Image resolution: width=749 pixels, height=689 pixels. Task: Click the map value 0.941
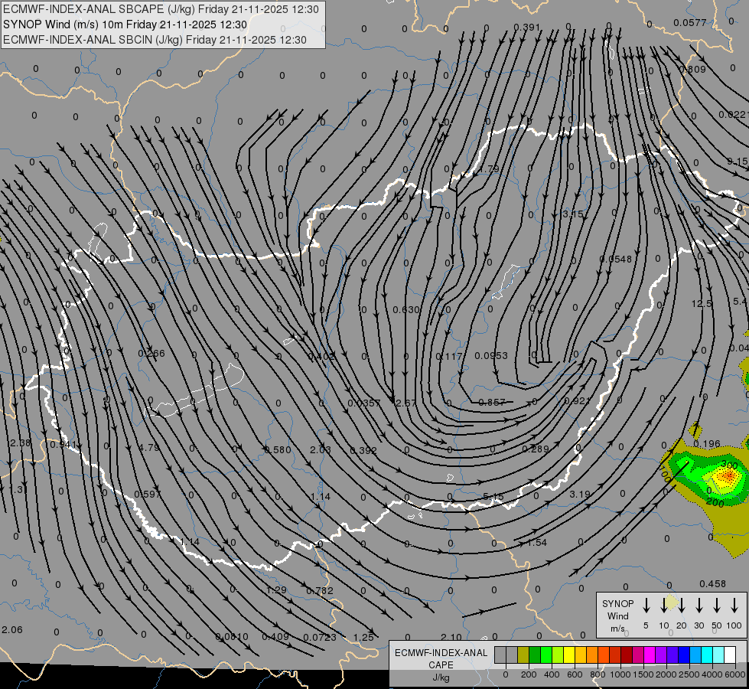pos(63,445)
